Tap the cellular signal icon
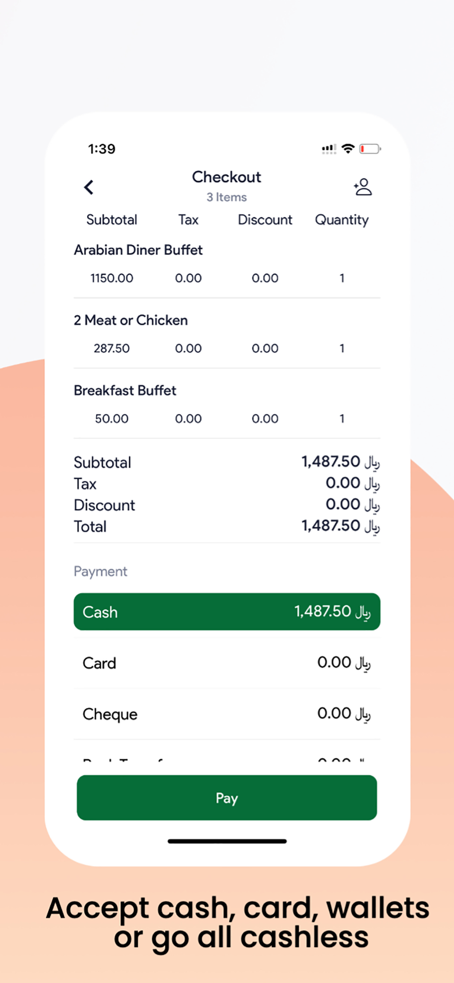The height and width of the screenshot is (983, 454). click(329, 148)
